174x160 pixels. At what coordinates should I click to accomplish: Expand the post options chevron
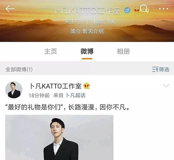point(166,86)
